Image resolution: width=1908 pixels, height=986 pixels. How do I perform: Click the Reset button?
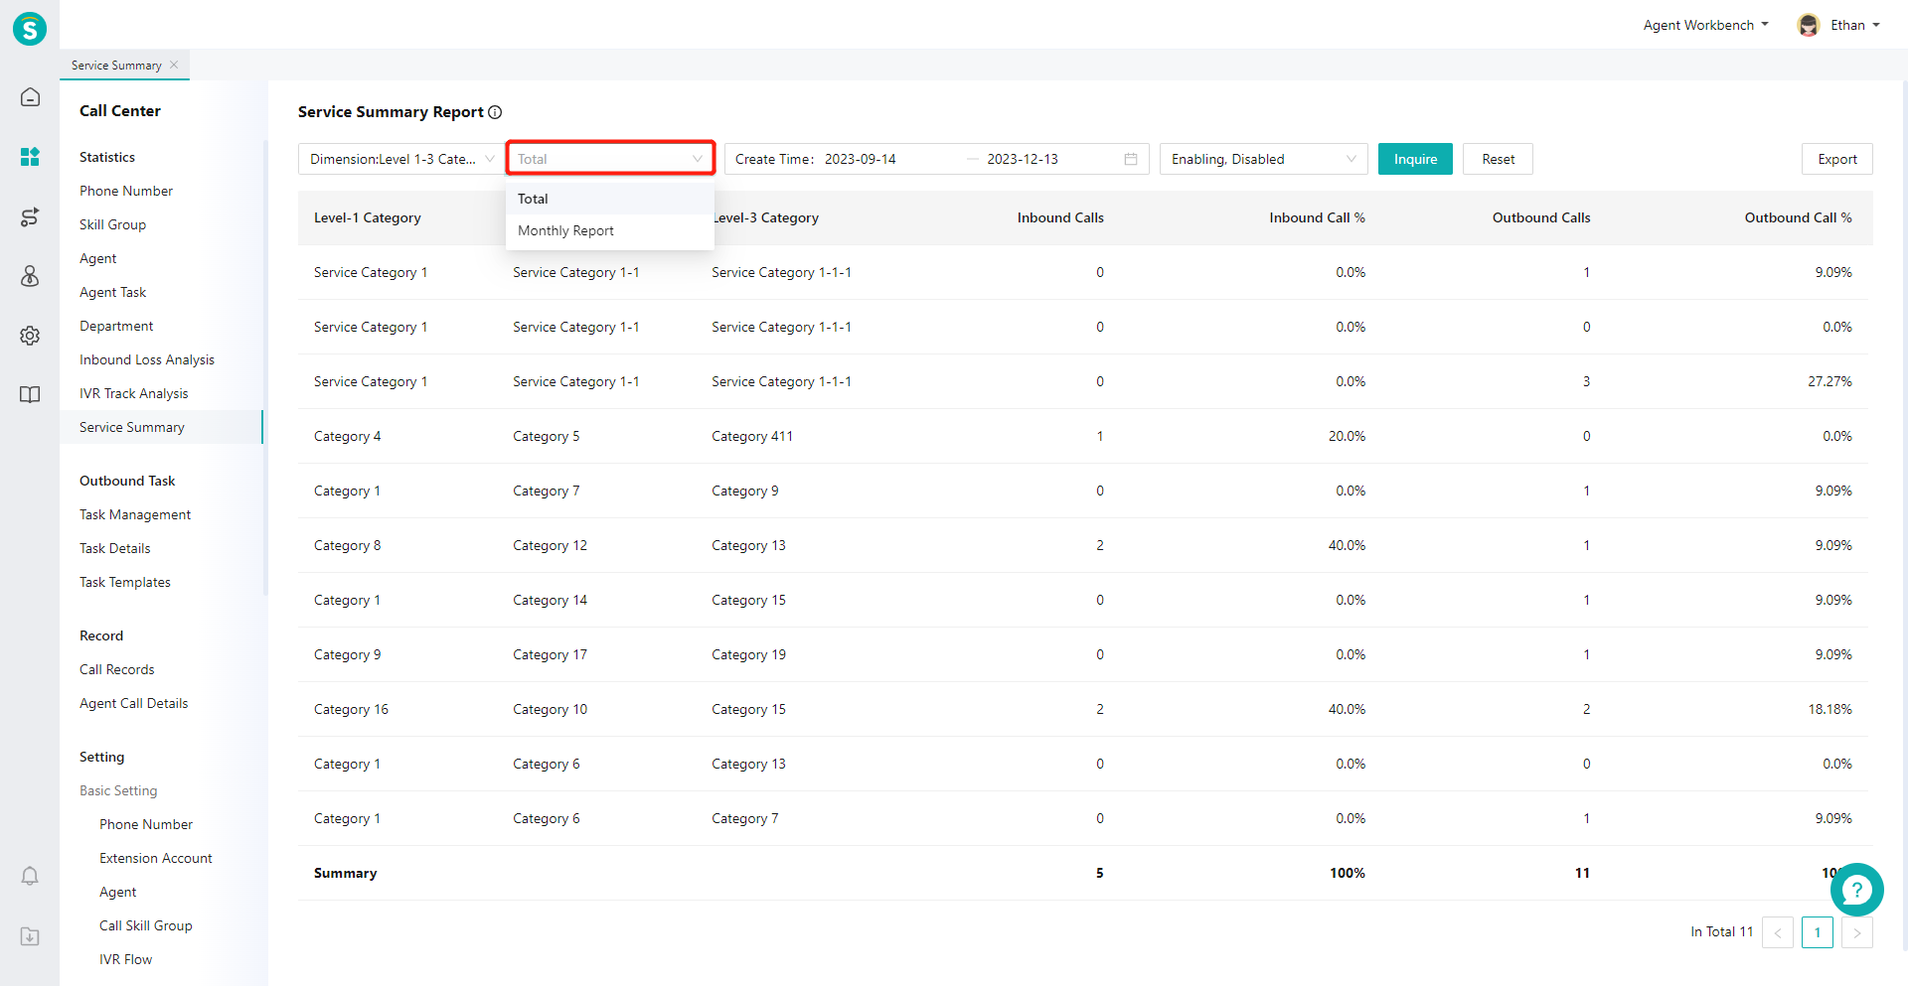click(1498, 159)
